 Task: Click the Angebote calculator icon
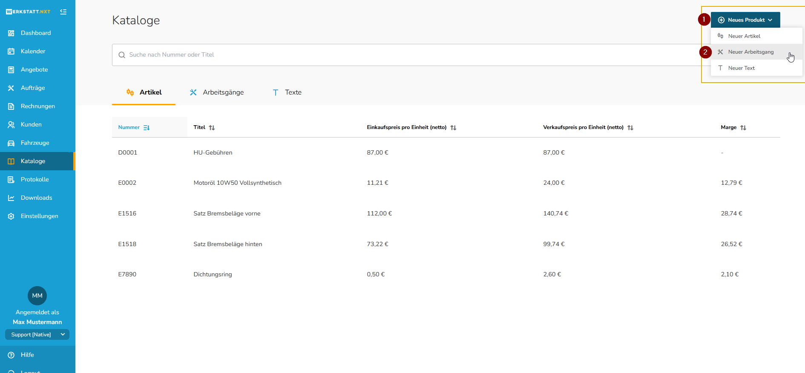pyautogui.click(x=11, y=70)
